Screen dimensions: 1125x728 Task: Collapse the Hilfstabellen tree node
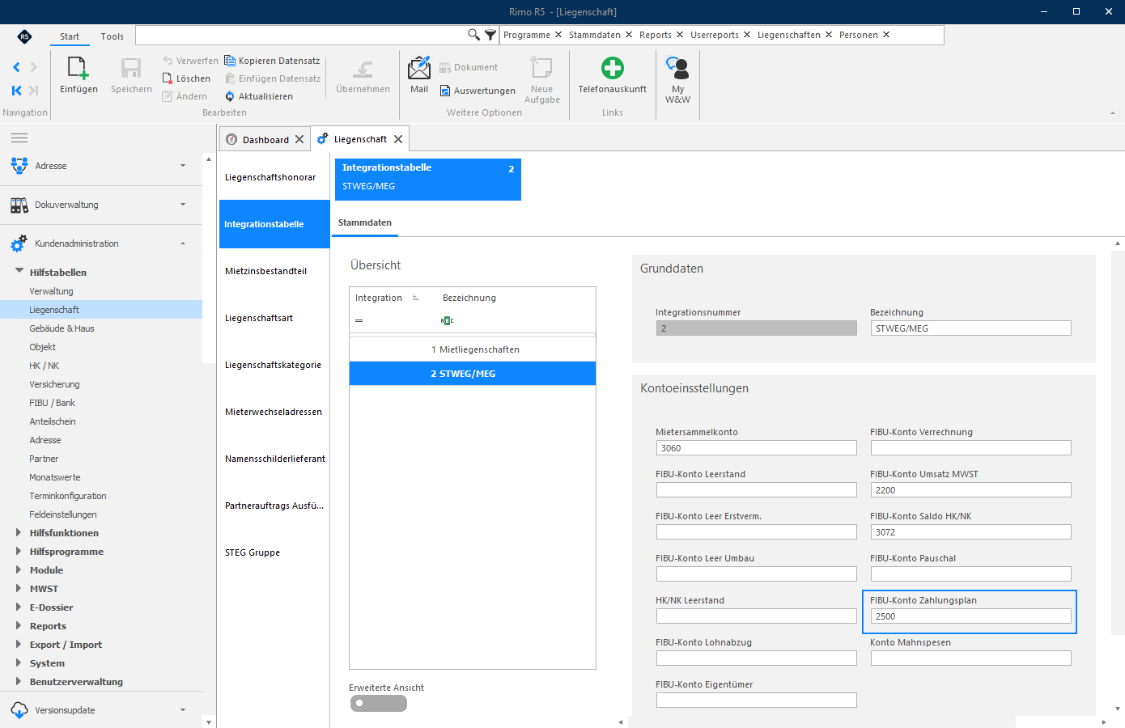[x=19, y=271]
